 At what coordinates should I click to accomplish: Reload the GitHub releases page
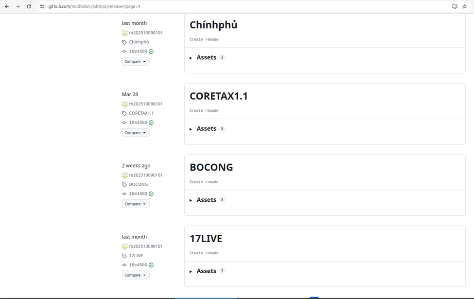(29, 6)
